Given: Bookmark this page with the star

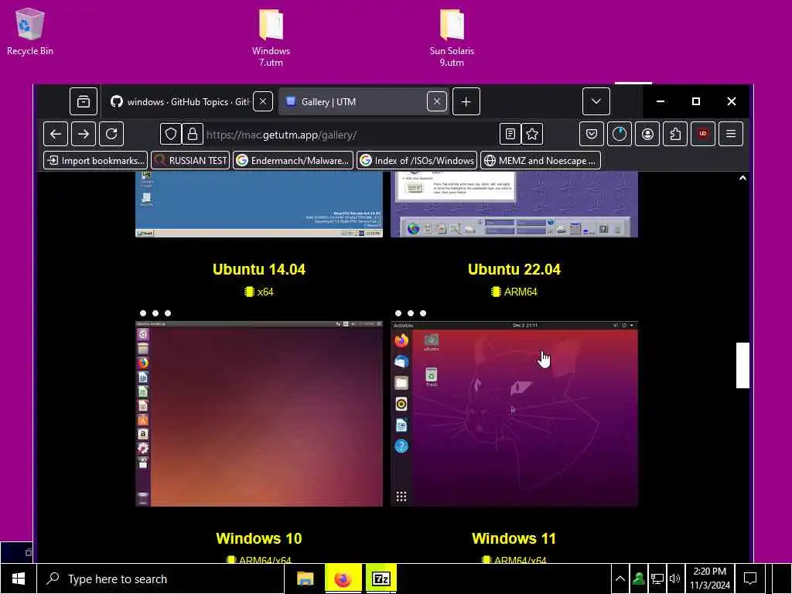Looking at the screenshot, I should [x=532, y=135].
